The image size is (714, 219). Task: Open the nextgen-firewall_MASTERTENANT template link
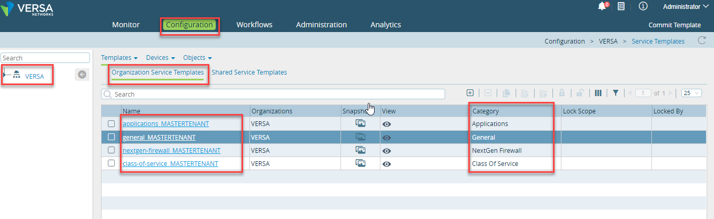coord(172,150)
